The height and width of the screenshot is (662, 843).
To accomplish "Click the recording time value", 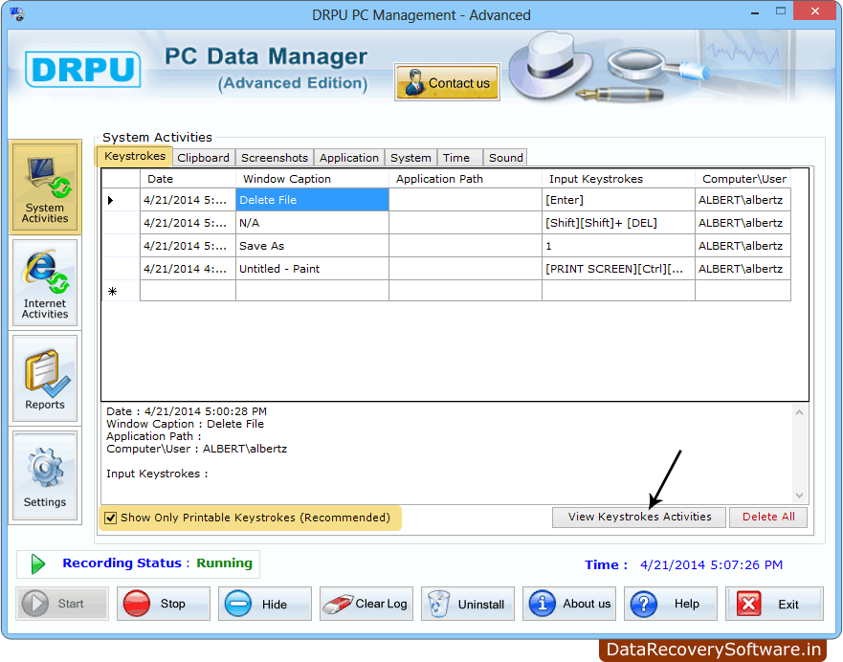I will coord(711,565).
